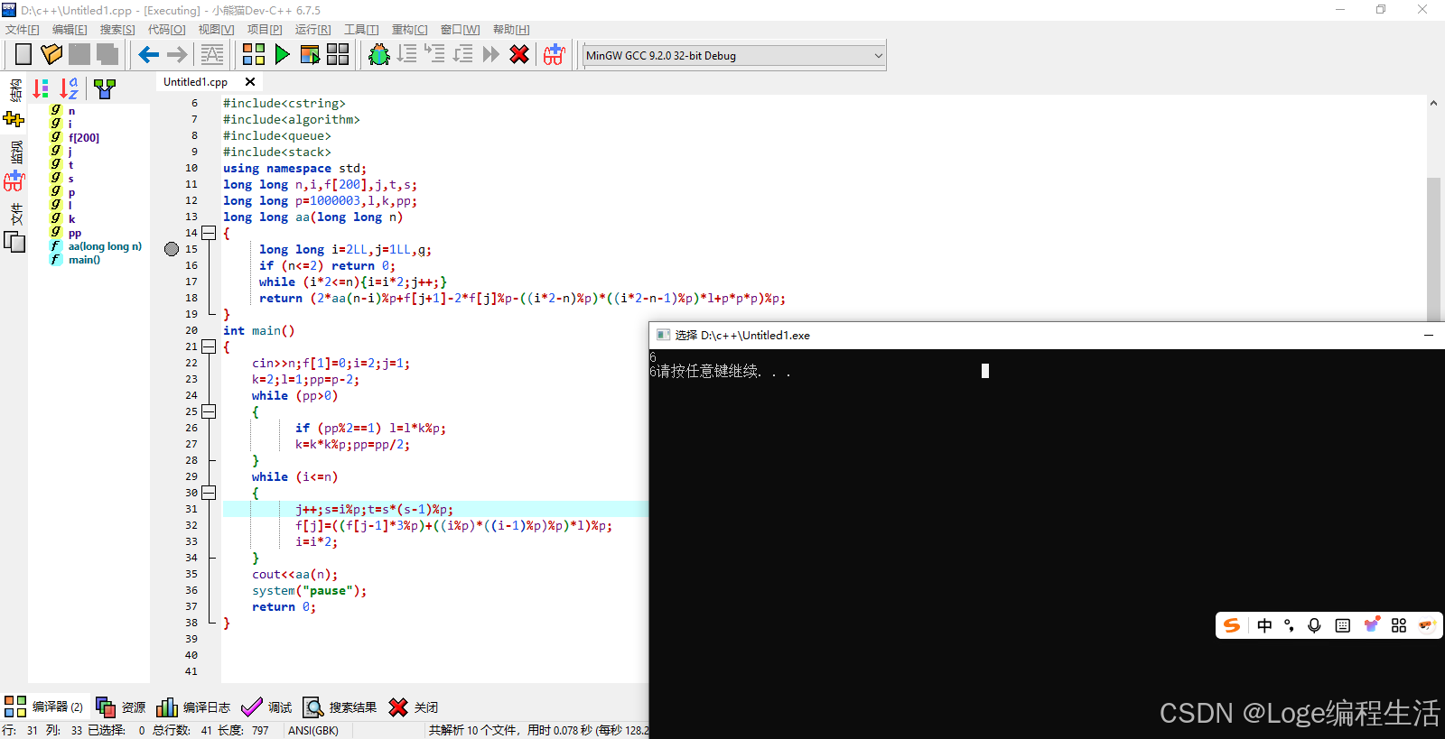Click the reformat code toolbar icon
Viewport: 1445px width, 739px height.
coord(212,55)
